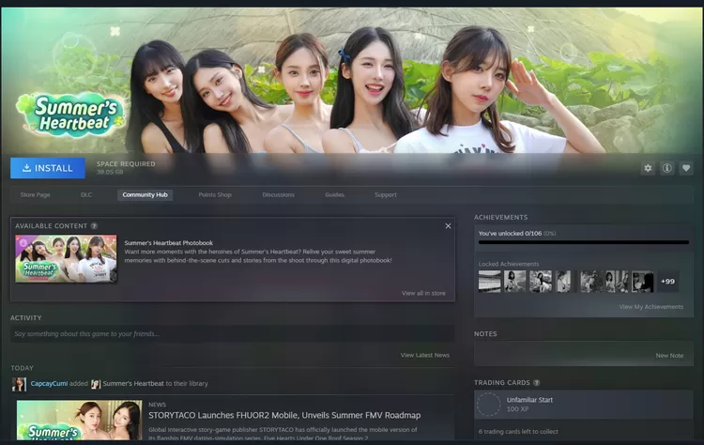Create a New Note
704x445 pixels.
point(669,356)
